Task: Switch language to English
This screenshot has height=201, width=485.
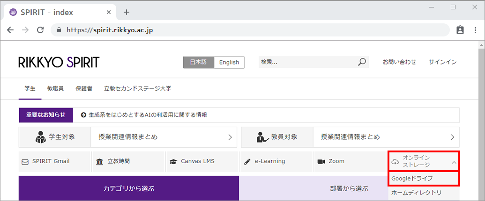Action: pyautogui.click(x=229, y=62)
